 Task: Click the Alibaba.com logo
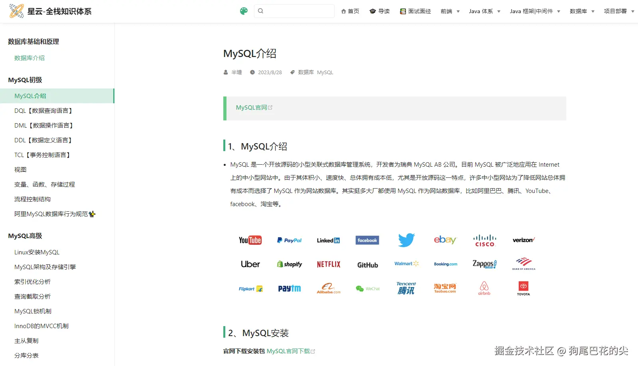(329, 288)
